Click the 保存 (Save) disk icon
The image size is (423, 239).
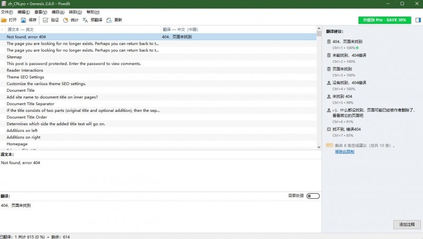coord(23,20)
